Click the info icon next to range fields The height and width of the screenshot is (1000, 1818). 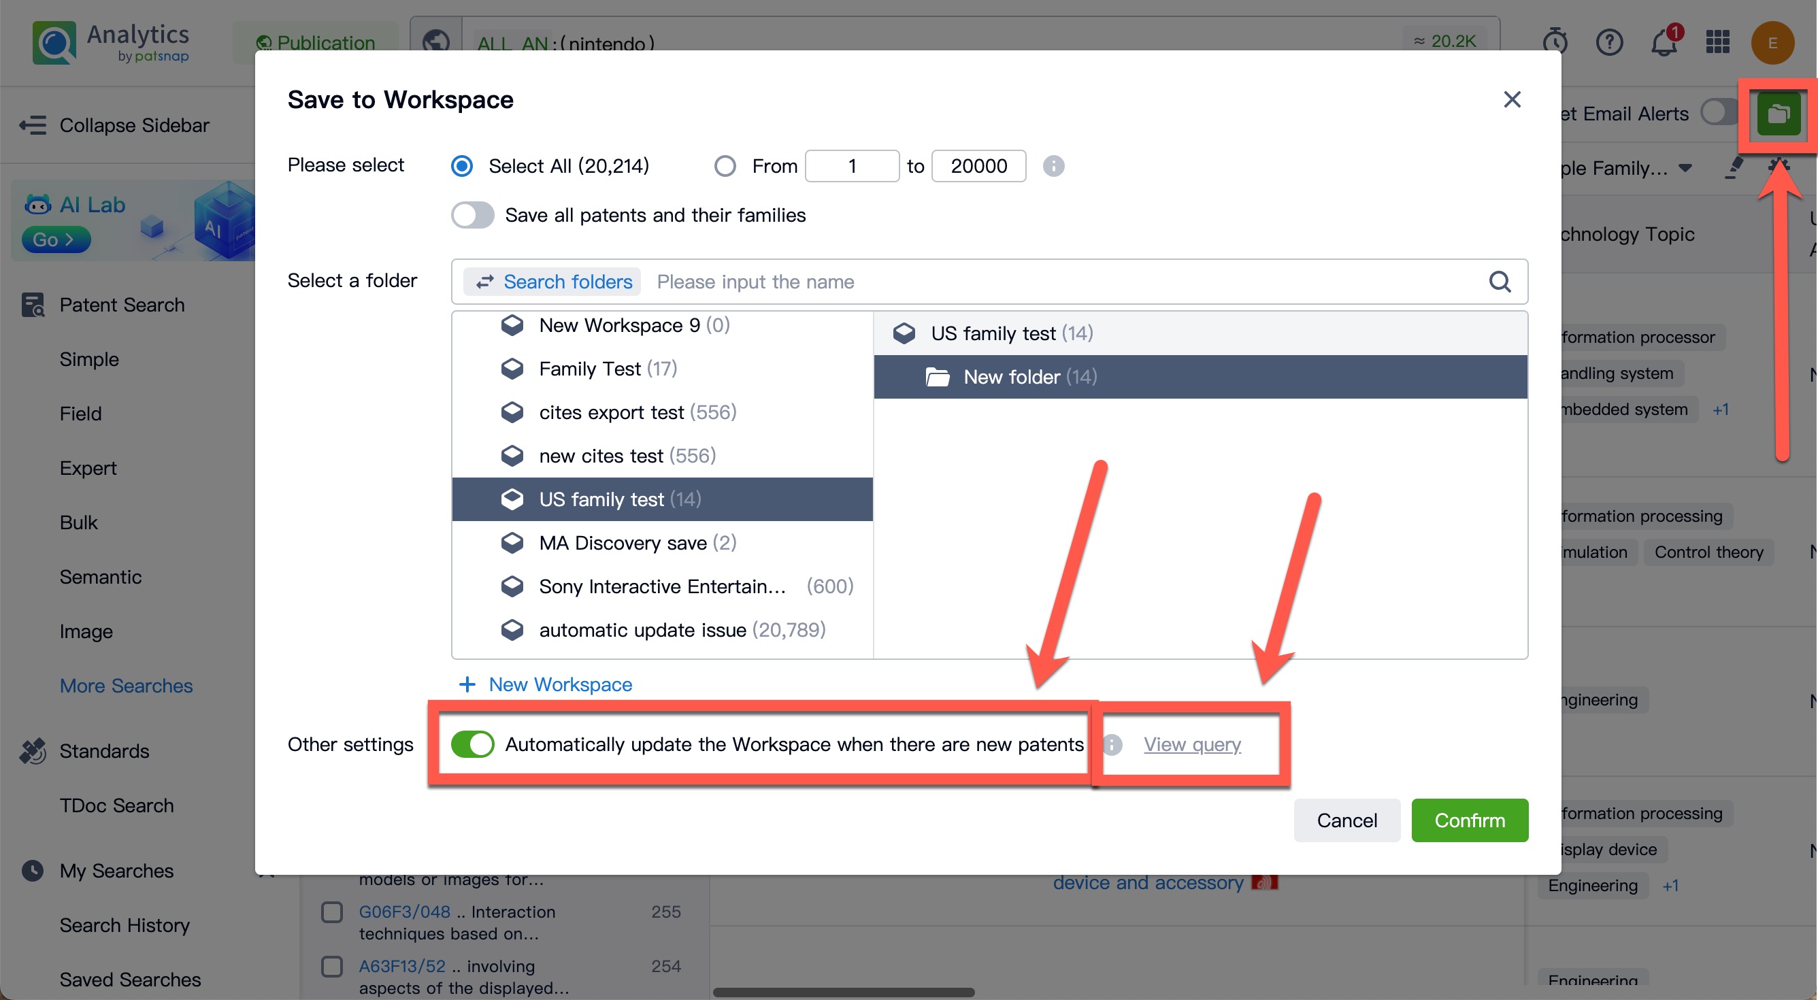coord(1053,166)
